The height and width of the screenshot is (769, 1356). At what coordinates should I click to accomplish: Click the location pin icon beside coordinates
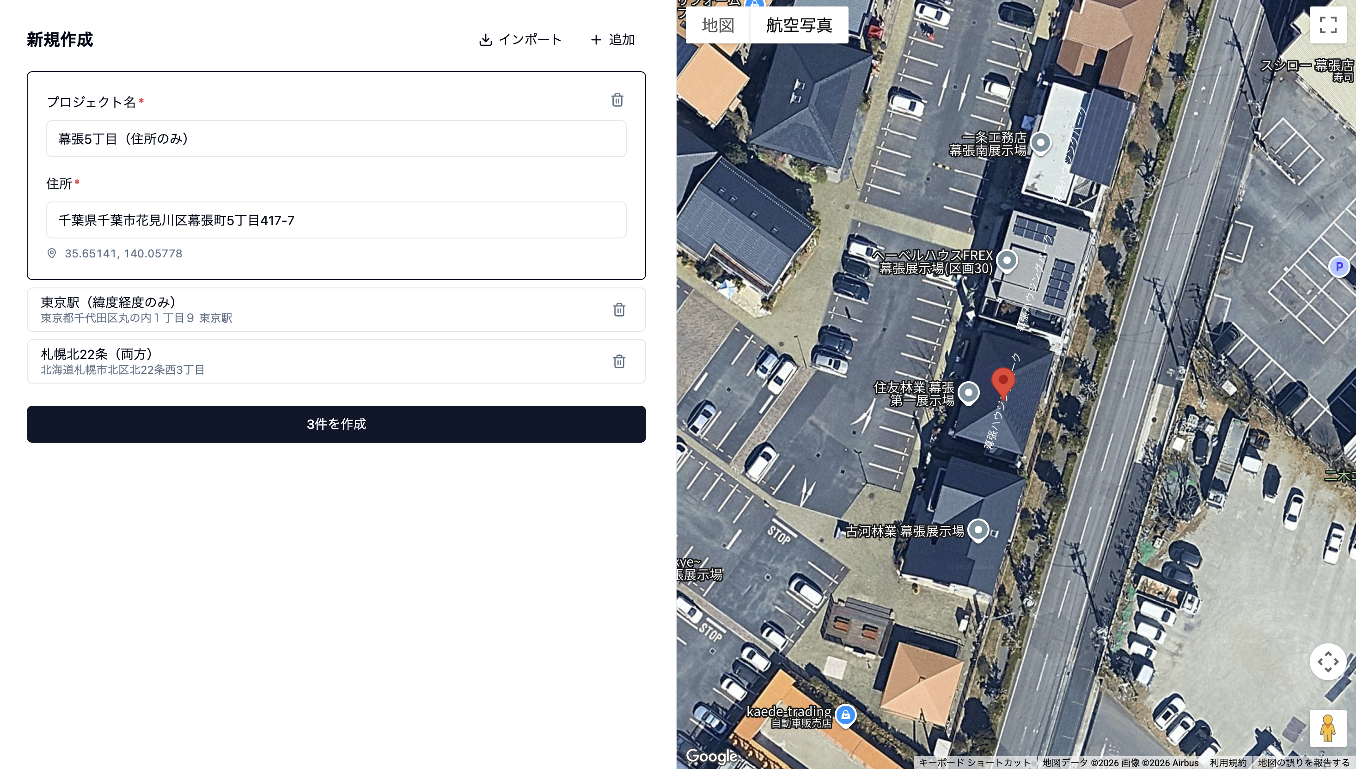click(x=52, y=254)
